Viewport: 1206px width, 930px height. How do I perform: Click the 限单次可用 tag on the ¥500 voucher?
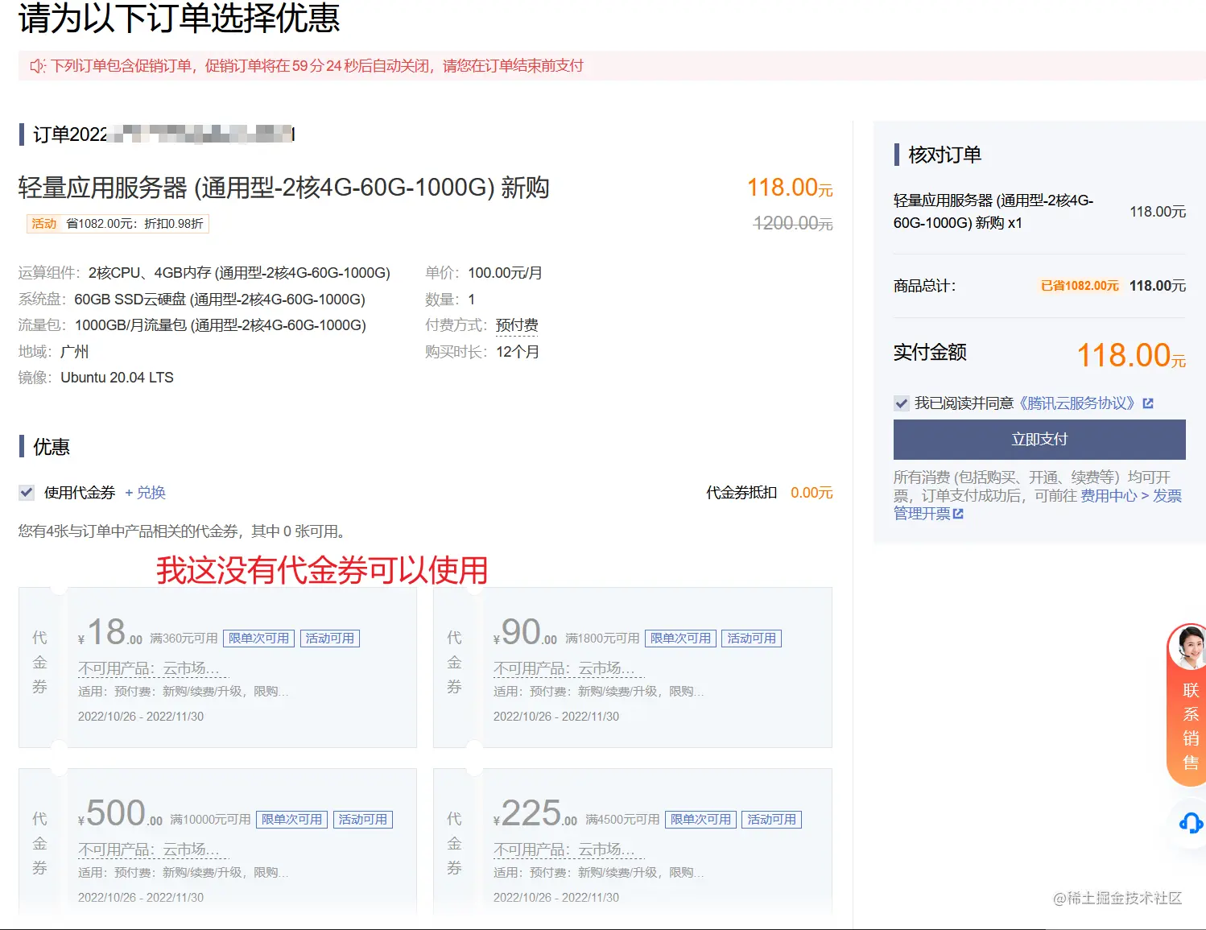click(x=291, y=820)
